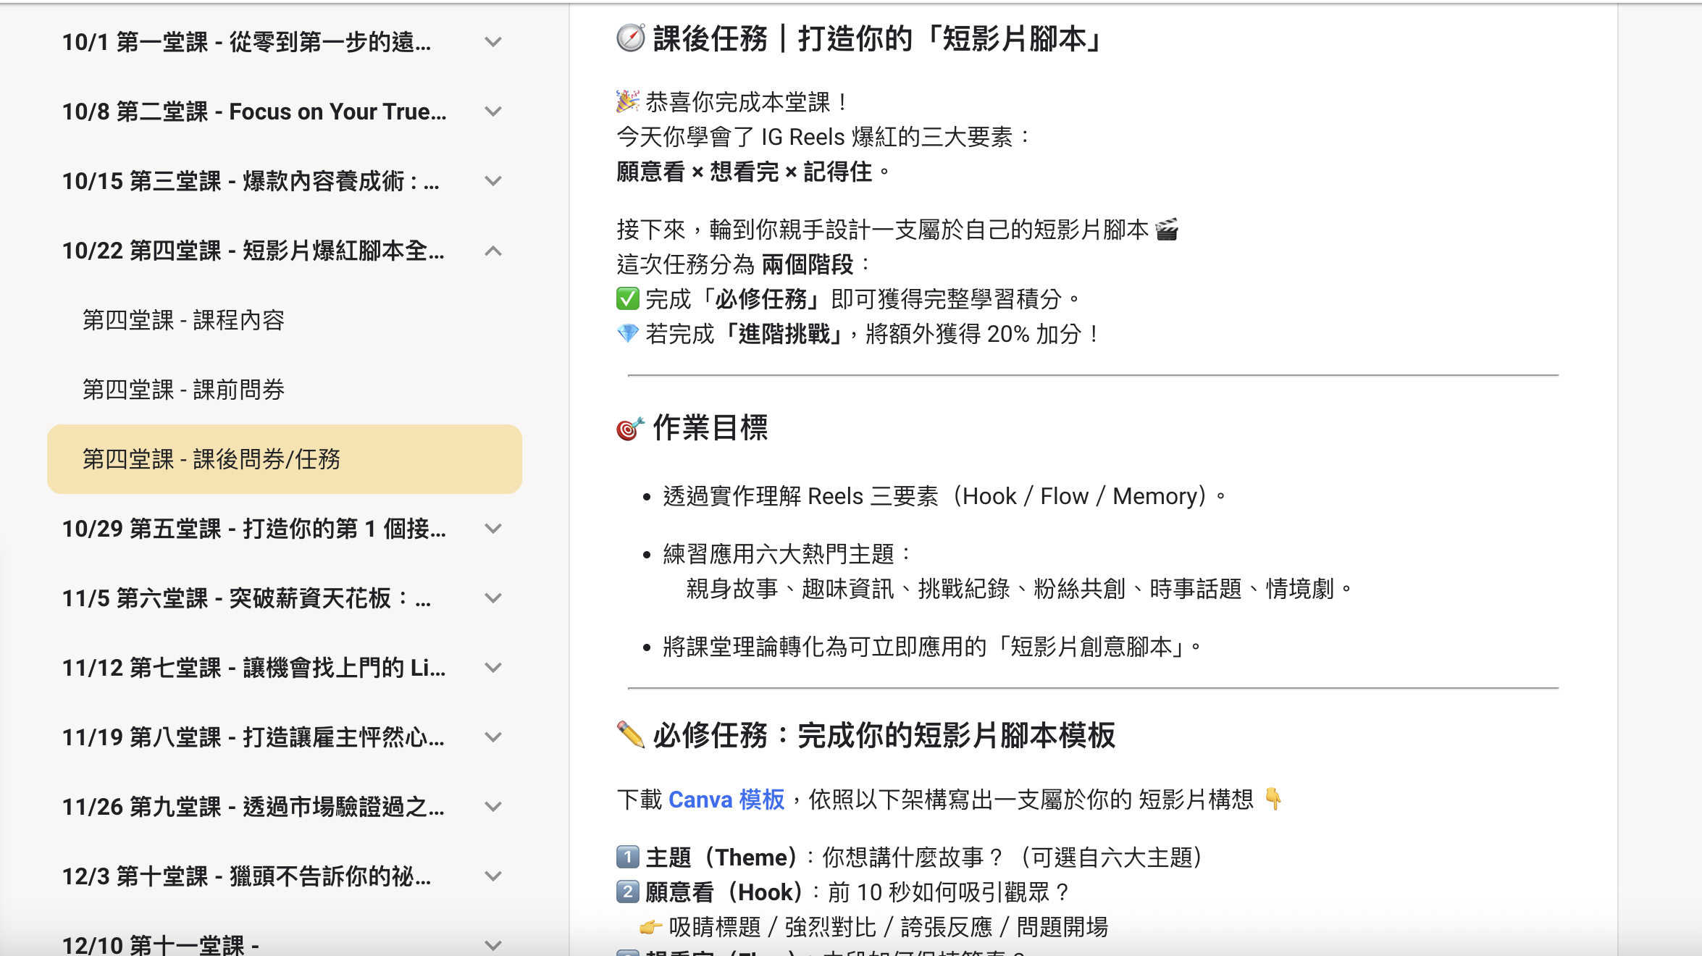
Task: Click the compass icon beside 課後任務 heading
Action: click(x=630, y=38)
